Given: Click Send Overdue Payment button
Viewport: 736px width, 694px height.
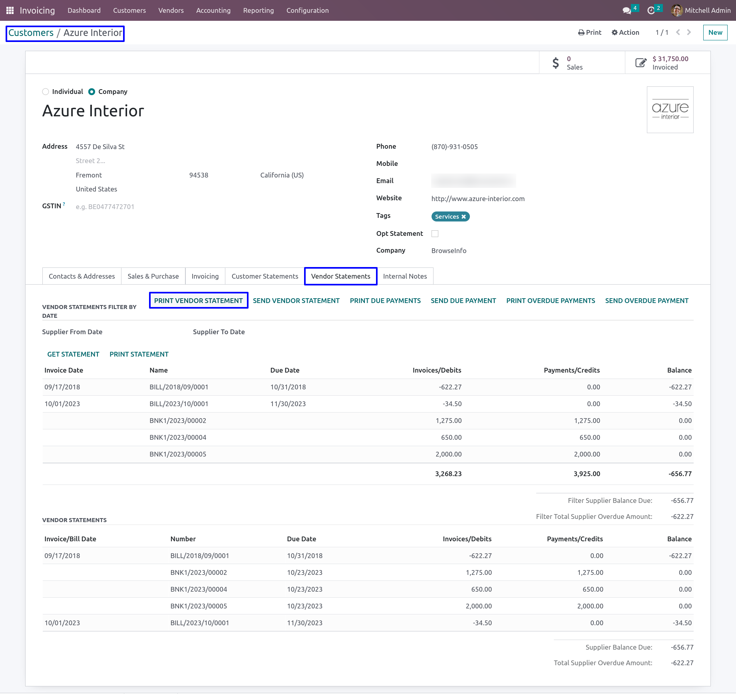Looking at the screenshot, I should pyautogui.click(x=647, y=301).
